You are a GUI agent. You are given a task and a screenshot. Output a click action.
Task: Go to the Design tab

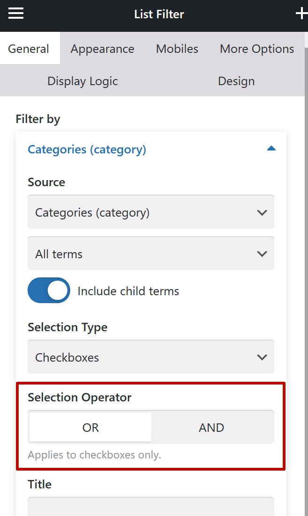[236, 81]
